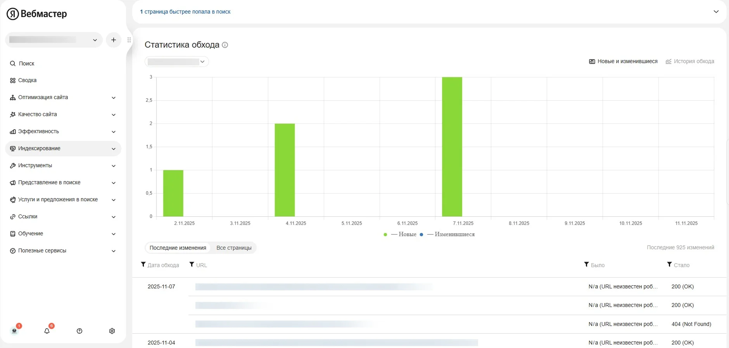Open settings gear icon in sidebar
Viewport: 729px width, 348px height.
[x=112, y=331]
